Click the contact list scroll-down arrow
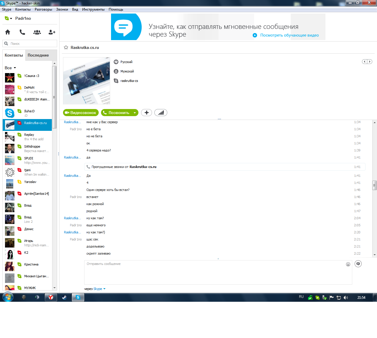377x338 pixels. [54, 288]
